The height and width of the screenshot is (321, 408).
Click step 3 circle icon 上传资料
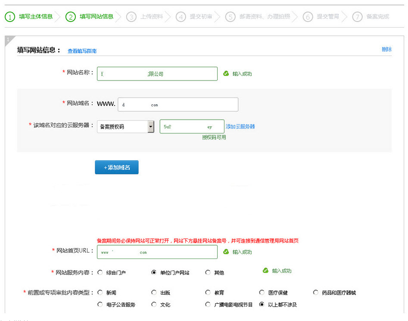[x=131, y=17]
